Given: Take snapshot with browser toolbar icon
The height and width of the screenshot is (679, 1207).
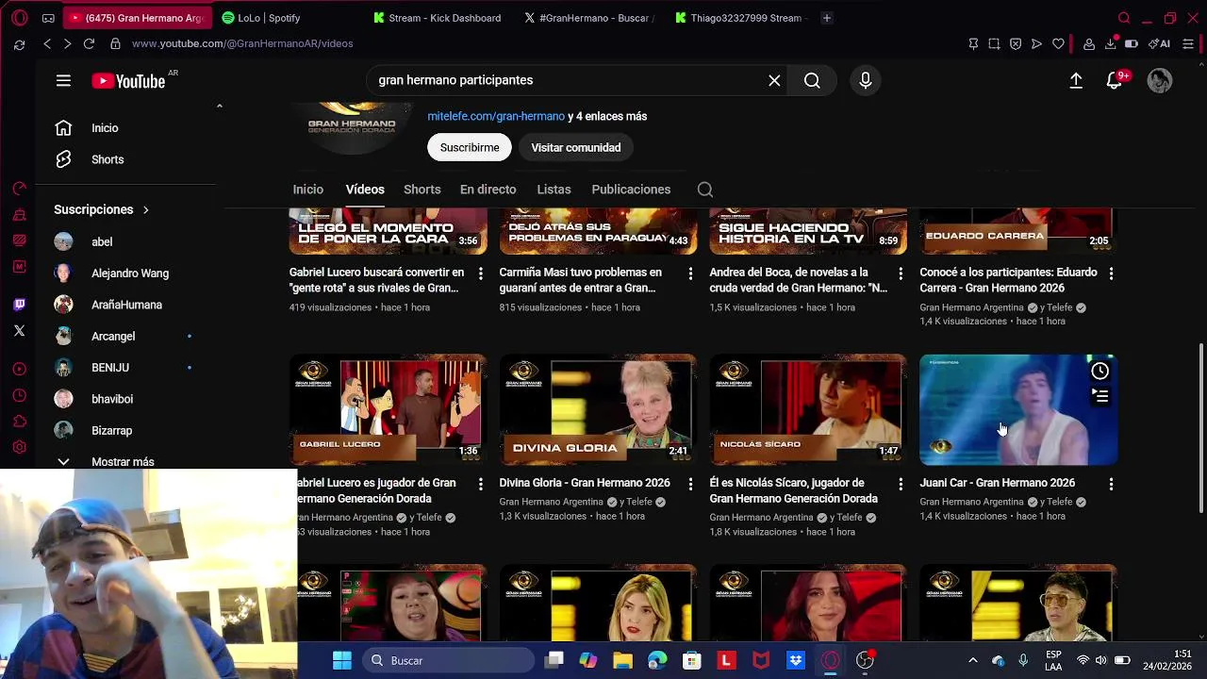Looking at the screenshot, I should [994, 43].
